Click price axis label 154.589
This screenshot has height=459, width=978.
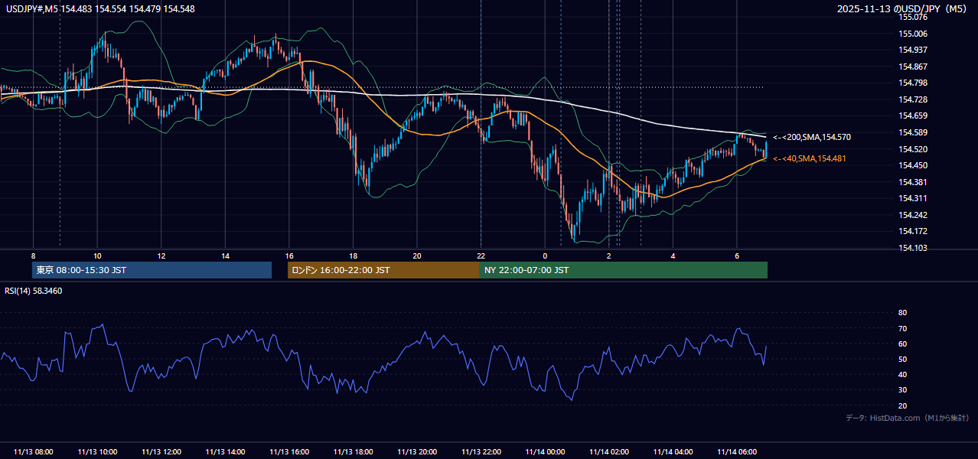(913, 132)
